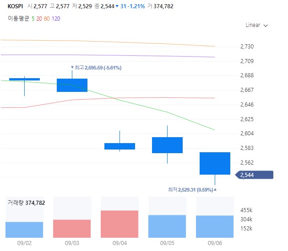Viewport: 288px width, 251px height.
Task: Click the 2,544 current price tag
Action: [254, 175]
